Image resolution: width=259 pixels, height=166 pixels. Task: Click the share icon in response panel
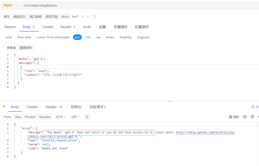click(x=253, y=107)
